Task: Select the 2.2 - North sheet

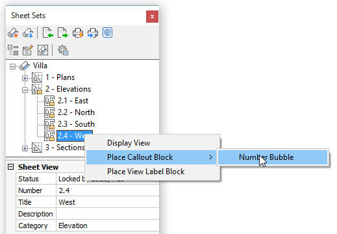Action: (76, 112)
